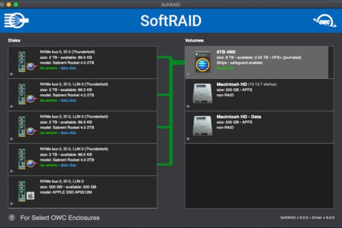
Task: Click the OWC logo in the header
Action: pyautogui.click(x=324, y=20)
